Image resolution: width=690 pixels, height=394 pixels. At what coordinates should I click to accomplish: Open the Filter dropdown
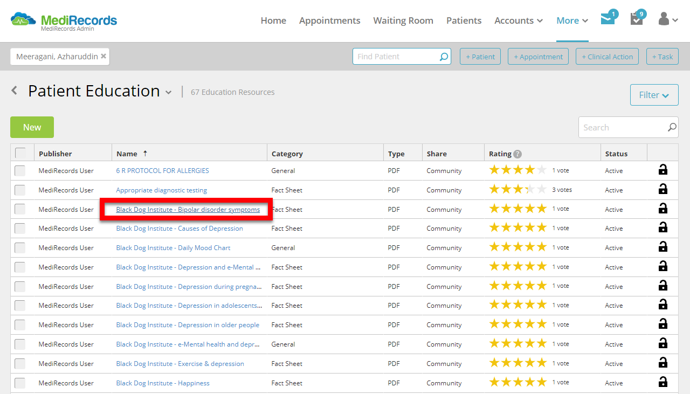click(654, 95)
